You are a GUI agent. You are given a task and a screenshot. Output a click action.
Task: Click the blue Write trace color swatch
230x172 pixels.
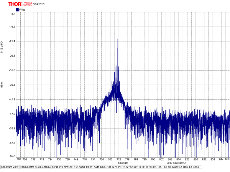17,10
